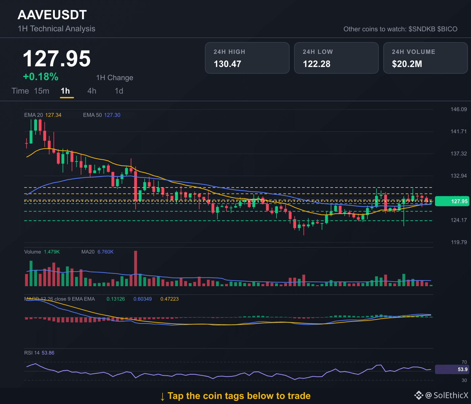Open the @SolEthicX author handle
The image size is (471, 404).
[x=447, y=395]
